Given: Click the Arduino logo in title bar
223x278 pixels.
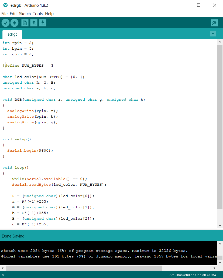Looking at the screenshot, I should (5, 5).
